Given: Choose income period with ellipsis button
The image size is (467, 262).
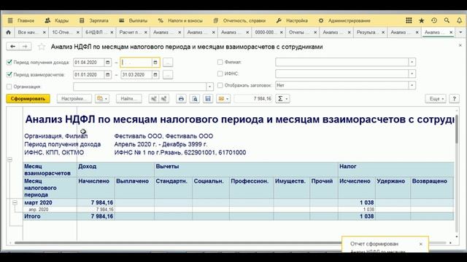Looking at the screenshot, I should [168, 63].
